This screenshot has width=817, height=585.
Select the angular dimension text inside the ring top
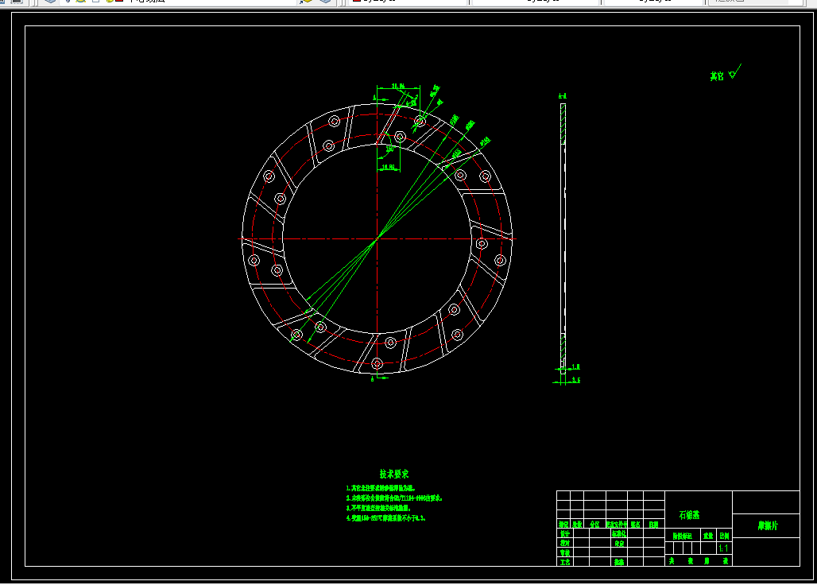[x=389, y=149]
